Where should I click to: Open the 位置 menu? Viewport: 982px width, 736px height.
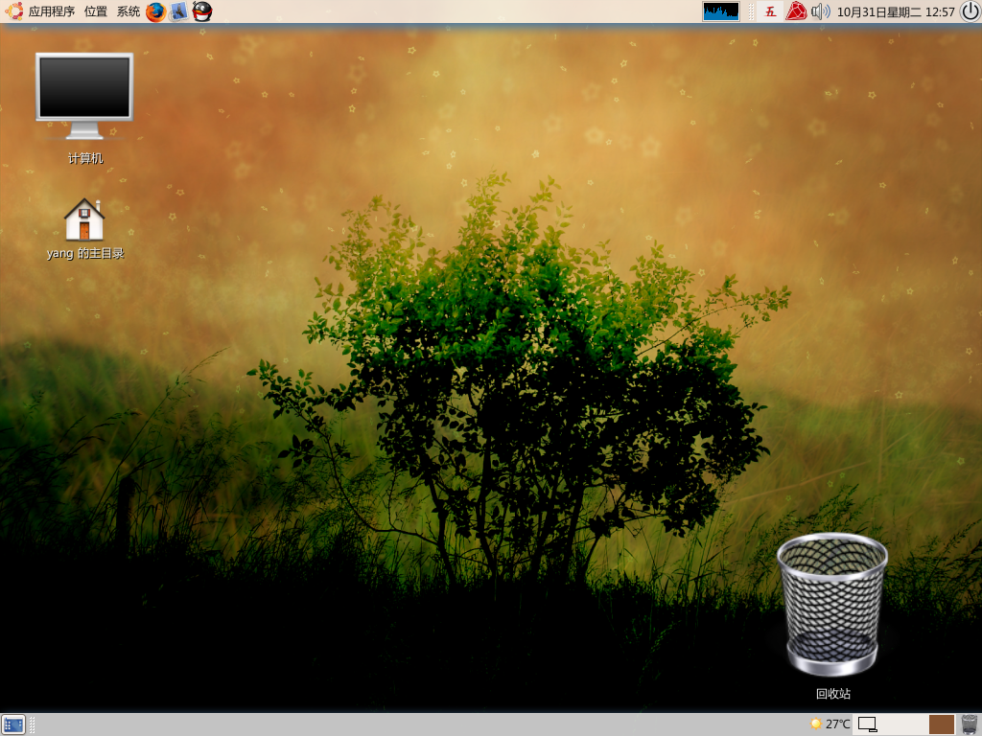(96, 11)
